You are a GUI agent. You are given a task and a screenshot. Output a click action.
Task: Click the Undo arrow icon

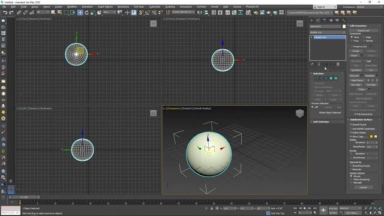[5, 13]
